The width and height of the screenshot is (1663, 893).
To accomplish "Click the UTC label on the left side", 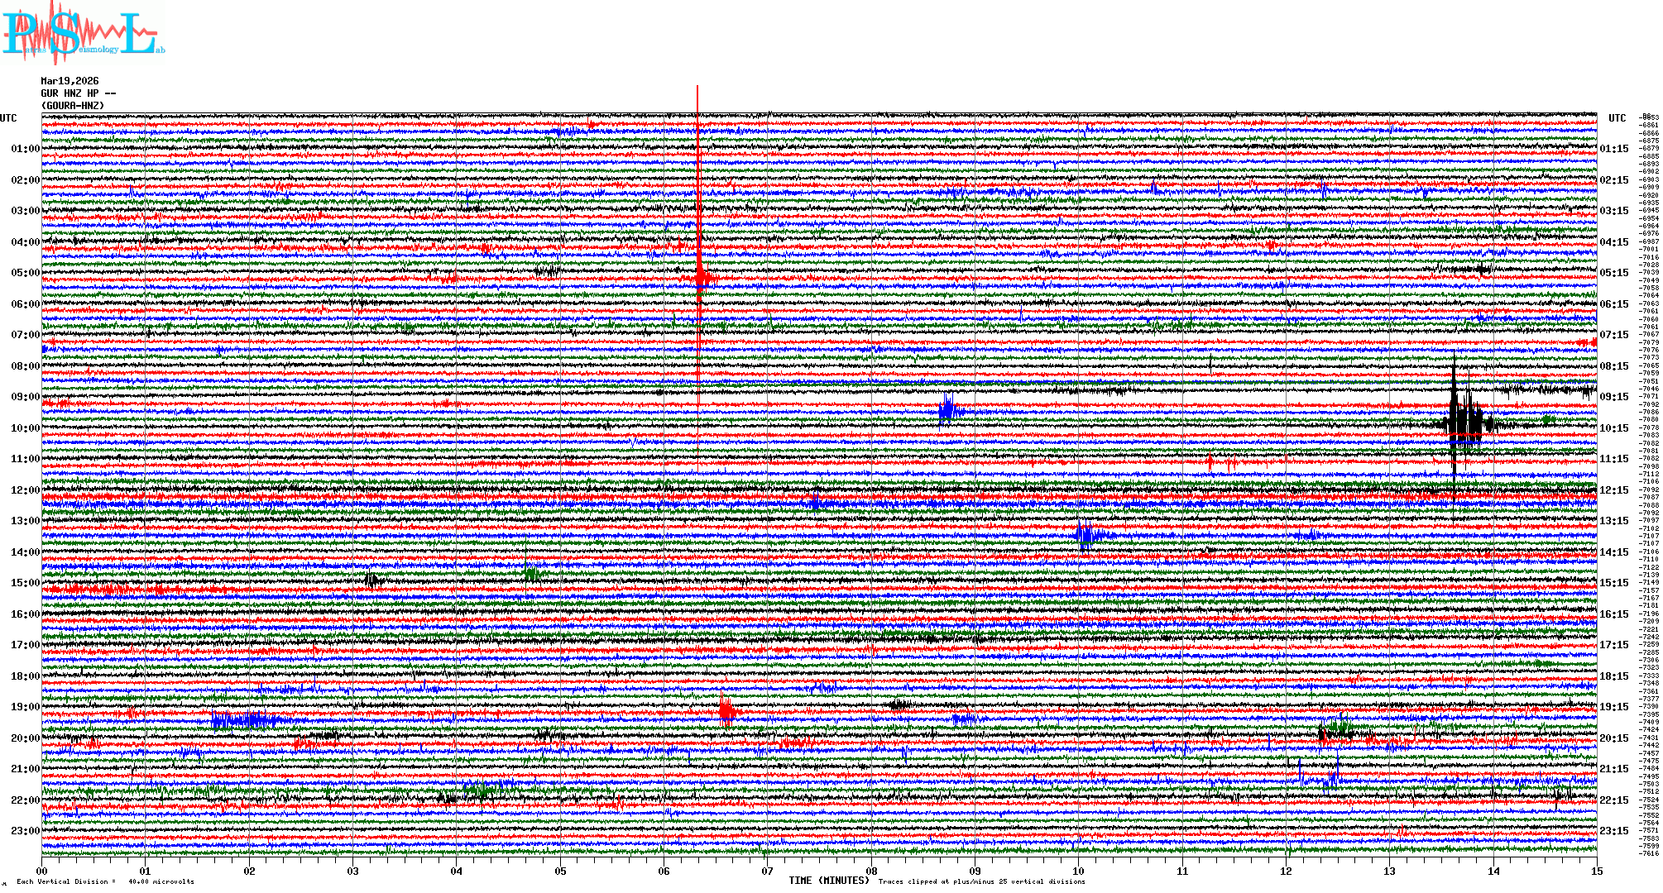I will (x=8, y=118).
